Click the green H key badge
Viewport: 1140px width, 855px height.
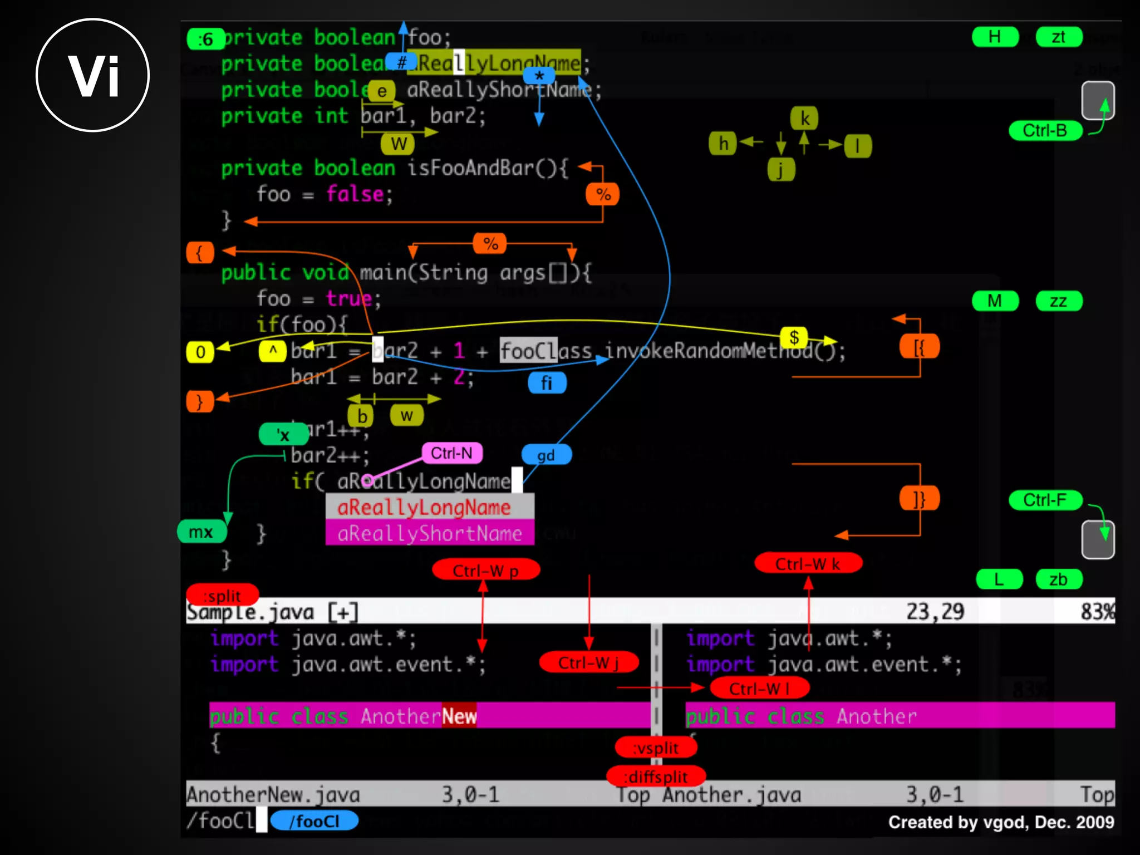tap(995, 37)
